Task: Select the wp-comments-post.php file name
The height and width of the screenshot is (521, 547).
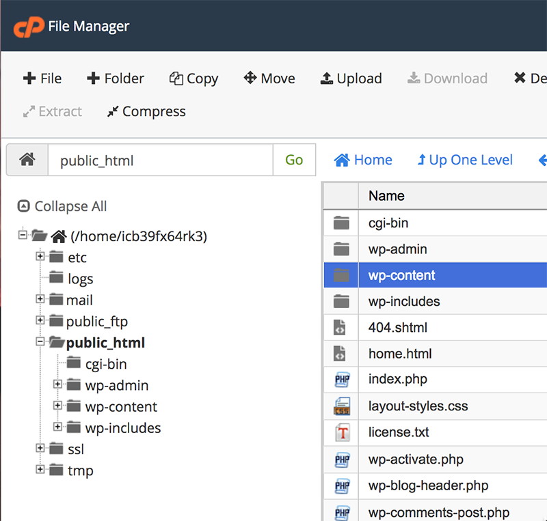Action: 439,513
